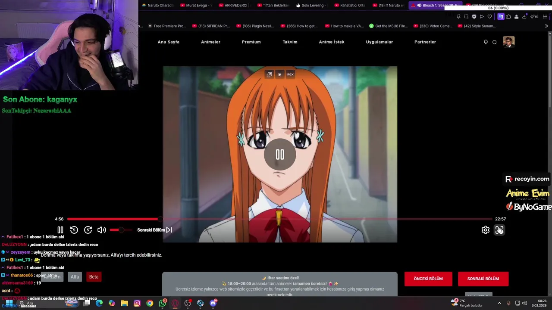The width and height of the screenshot is (552, 310).
Task: Open the extensions puzzle icon
Action: [508, 16]
